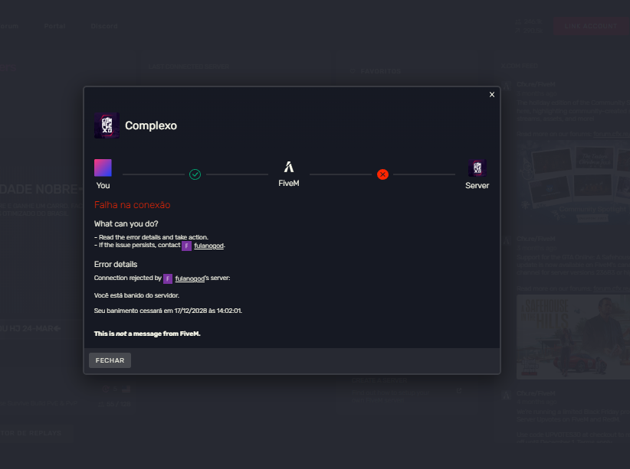Click LINK ACCOUNT button in background

click(591, 26)
